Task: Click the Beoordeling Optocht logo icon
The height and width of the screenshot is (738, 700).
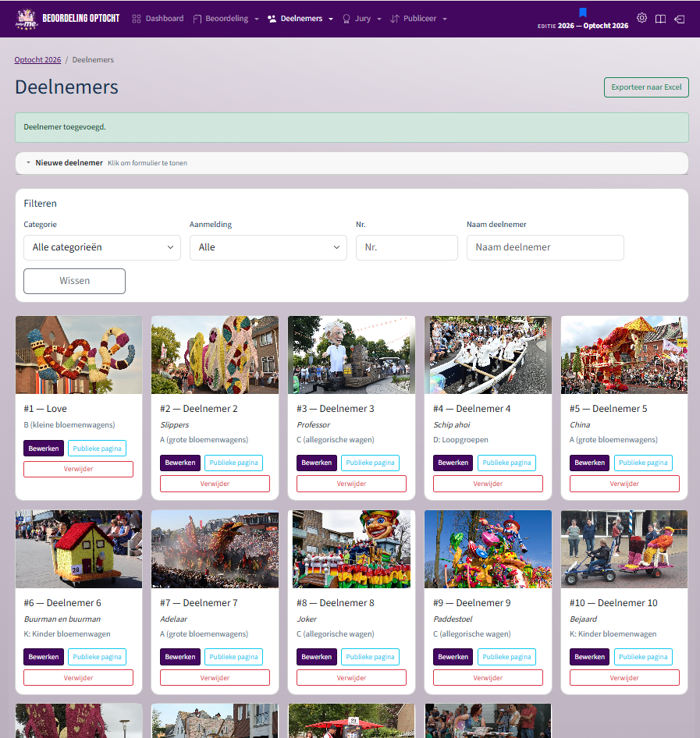Action: 27,19
